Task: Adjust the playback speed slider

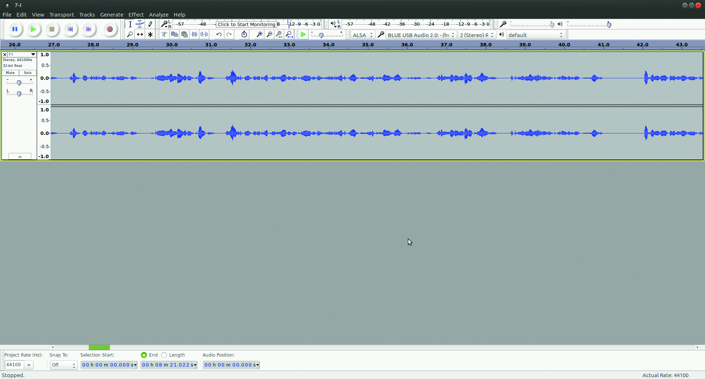Action: tap(321, 35)
